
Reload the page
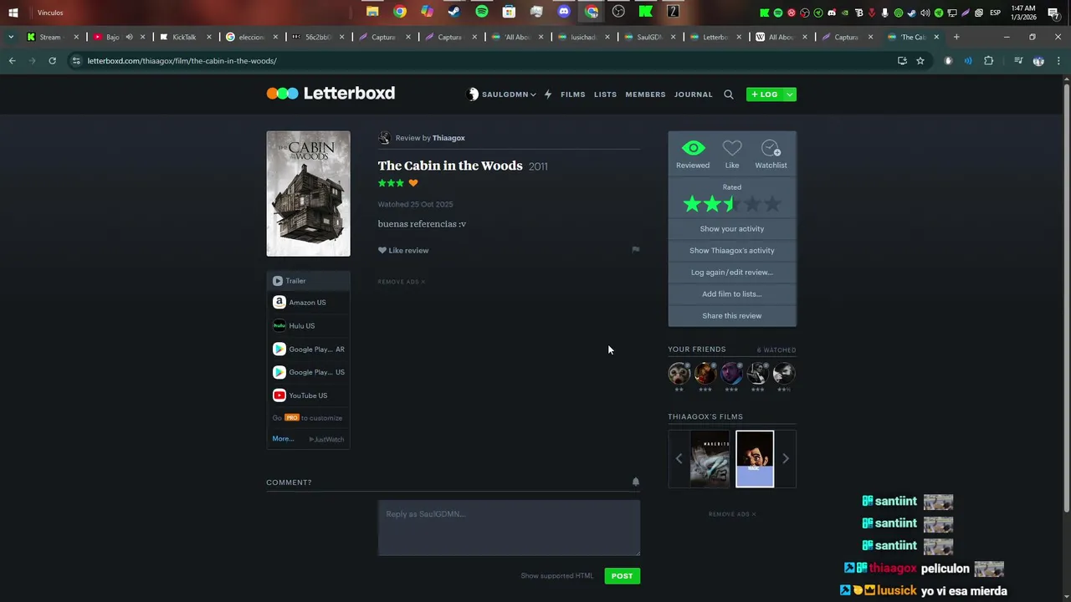pyautogui.click(x=52, y=61)
